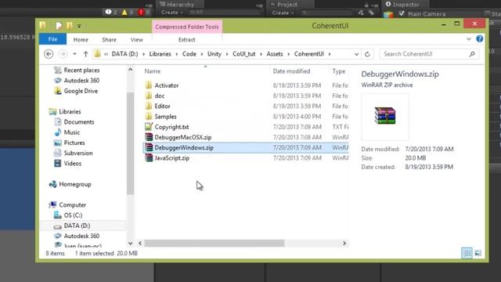Screen dimensions: 501x282
Task: Open Unity Hierarchy Create dropdown
Action: (172, 13)
